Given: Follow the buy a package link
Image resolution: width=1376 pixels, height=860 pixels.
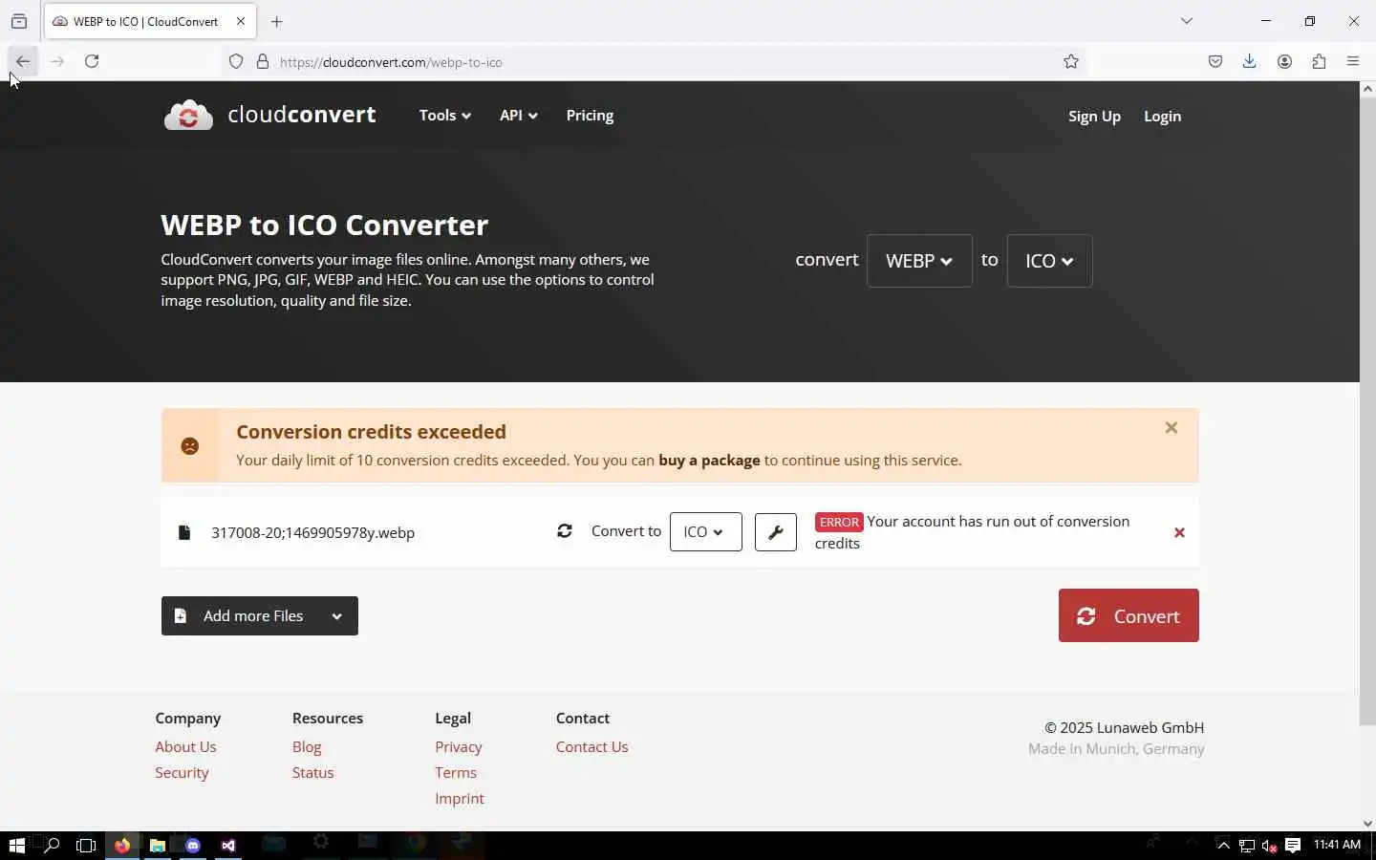Looking at the screenshot, I should (x=709, y=460).
